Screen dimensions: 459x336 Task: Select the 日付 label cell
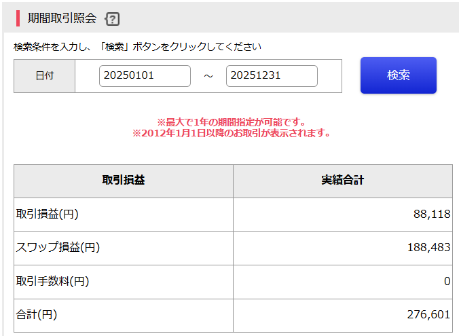[x=45, y=76]
